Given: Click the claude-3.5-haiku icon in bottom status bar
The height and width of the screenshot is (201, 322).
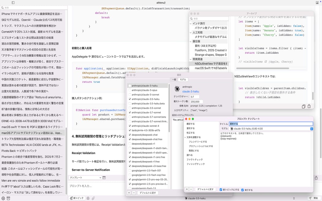Looking at the screenshot, I should [x=186, y=198].
